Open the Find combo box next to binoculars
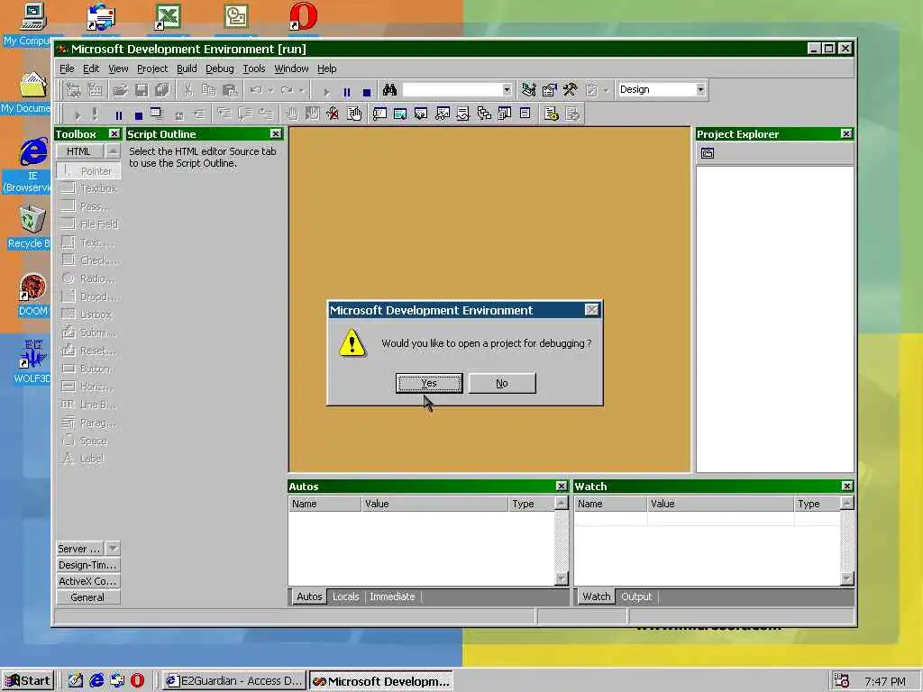923x692 pixels. (x=507, y=90)
